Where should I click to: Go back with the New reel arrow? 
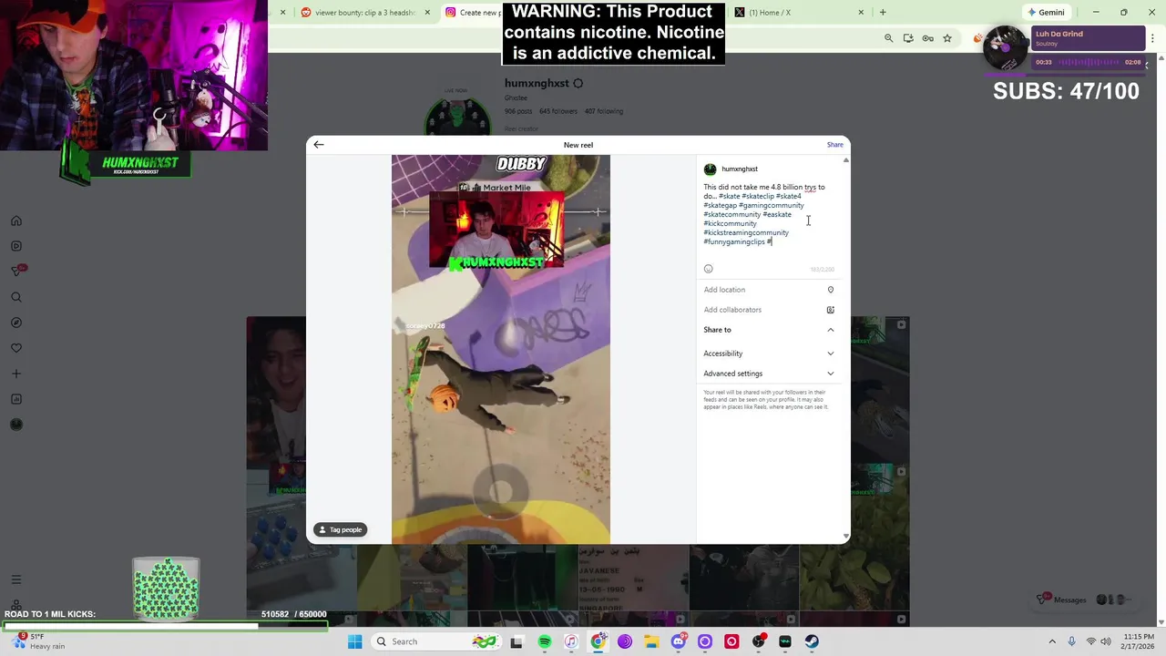318,144
